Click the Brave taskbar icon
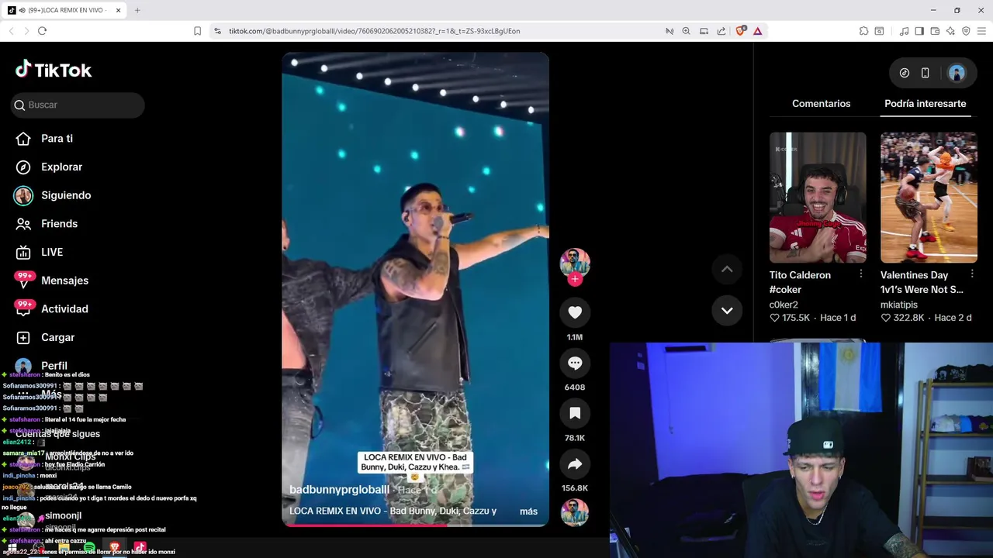Viewport: 993px width, 558px height. pyautogui.click(x=115, y=548)
